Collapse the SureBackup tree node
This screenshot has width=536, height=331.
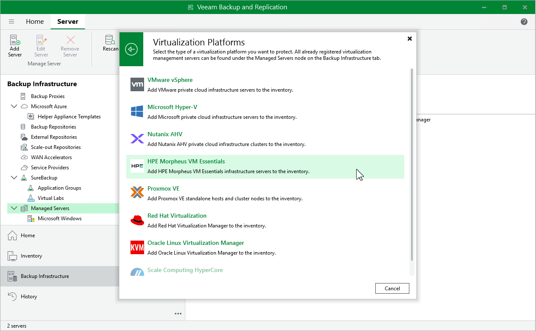click(14, 178)
